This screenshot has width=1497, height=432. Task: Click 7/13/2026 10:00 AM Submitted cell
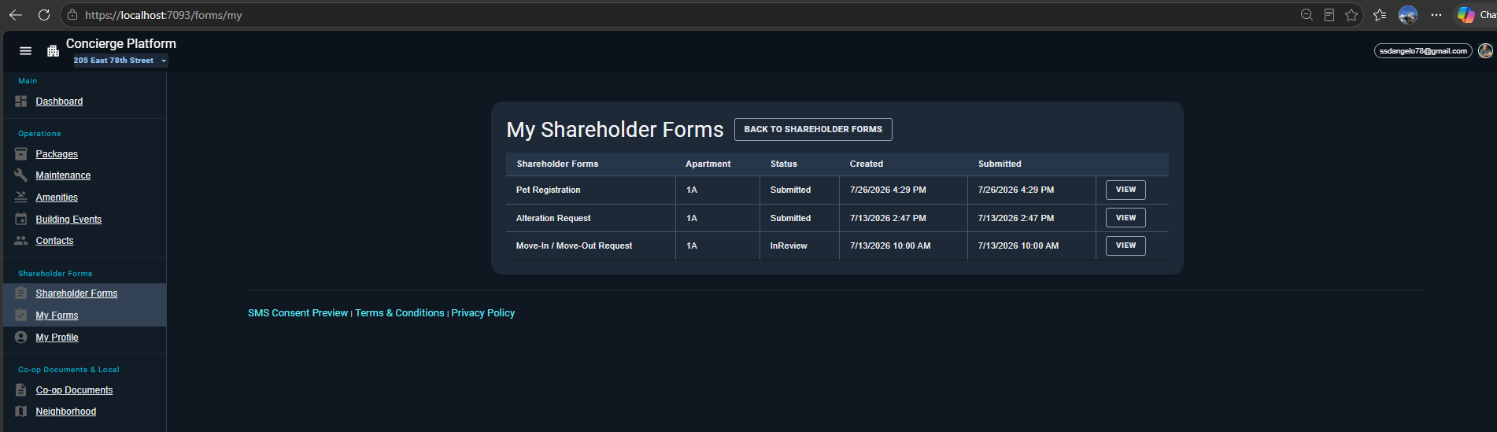[1032, 246]
